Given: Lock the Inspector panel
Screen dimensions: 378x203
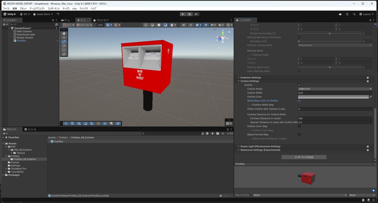Looking at the screenshot, I should [370, 20].
